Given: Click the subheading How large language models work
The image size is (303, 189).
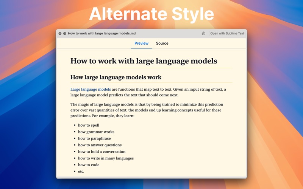Looking at the screenshot, I should tap(116, 77).
